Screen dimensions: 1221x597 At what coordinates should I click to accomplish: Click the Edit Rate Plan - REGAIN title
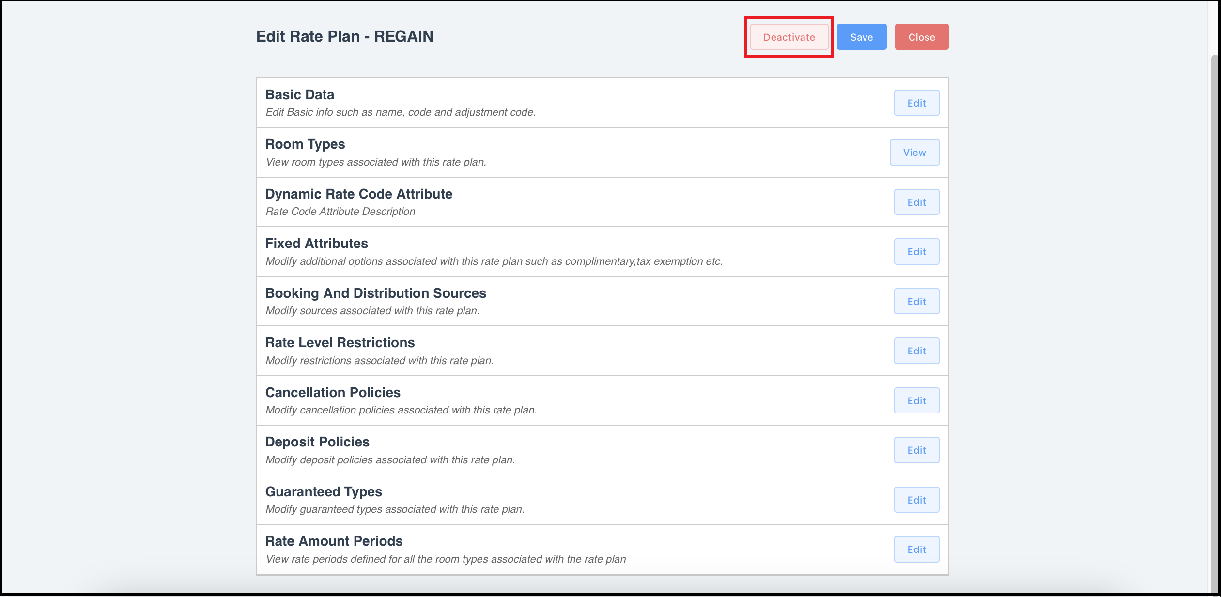(x=345, y=36)
